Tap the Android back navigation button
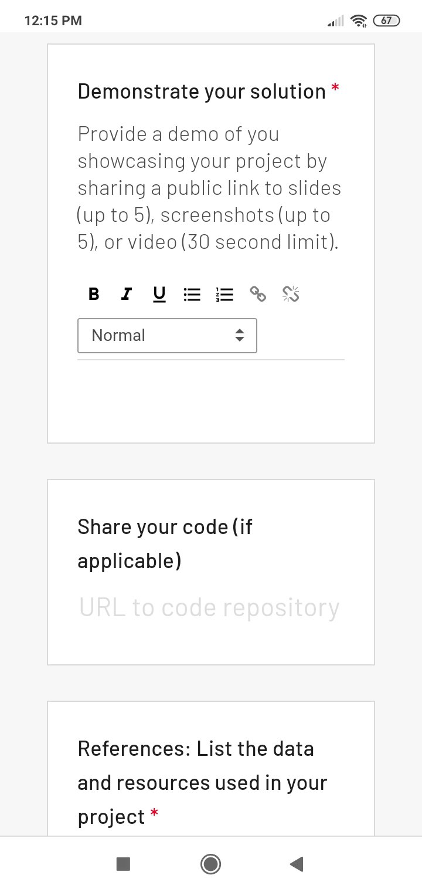 [297, 864]
